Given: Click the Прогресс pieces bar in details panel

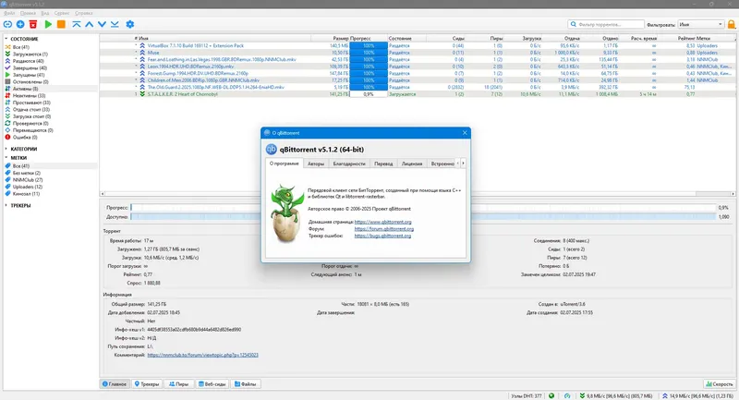Looking at the screenshot, I should [423, 207].
